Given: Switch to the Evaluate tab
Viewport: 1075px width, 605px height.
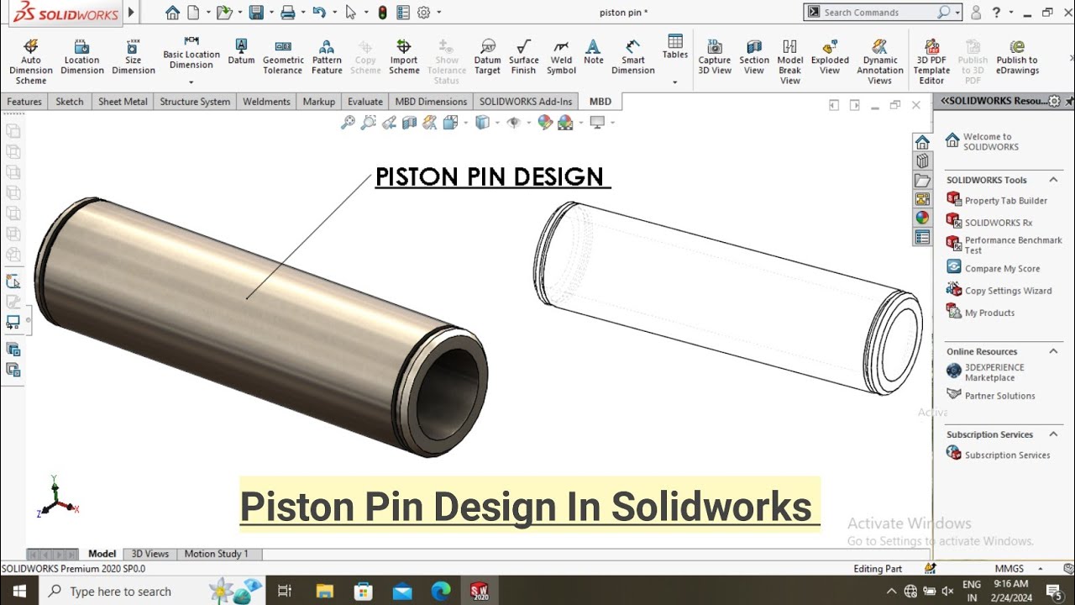Looking at the screenshot, I should pos(365,102).
